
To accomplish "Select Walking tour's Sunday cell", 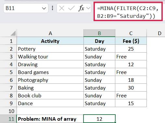I will [x=99, y=56].
